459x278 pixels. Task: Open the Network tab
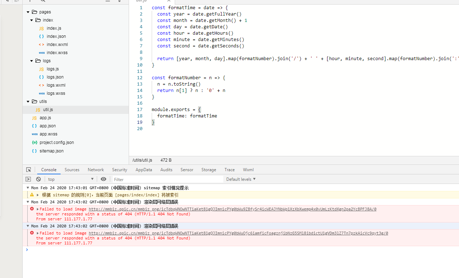(96, 170)
